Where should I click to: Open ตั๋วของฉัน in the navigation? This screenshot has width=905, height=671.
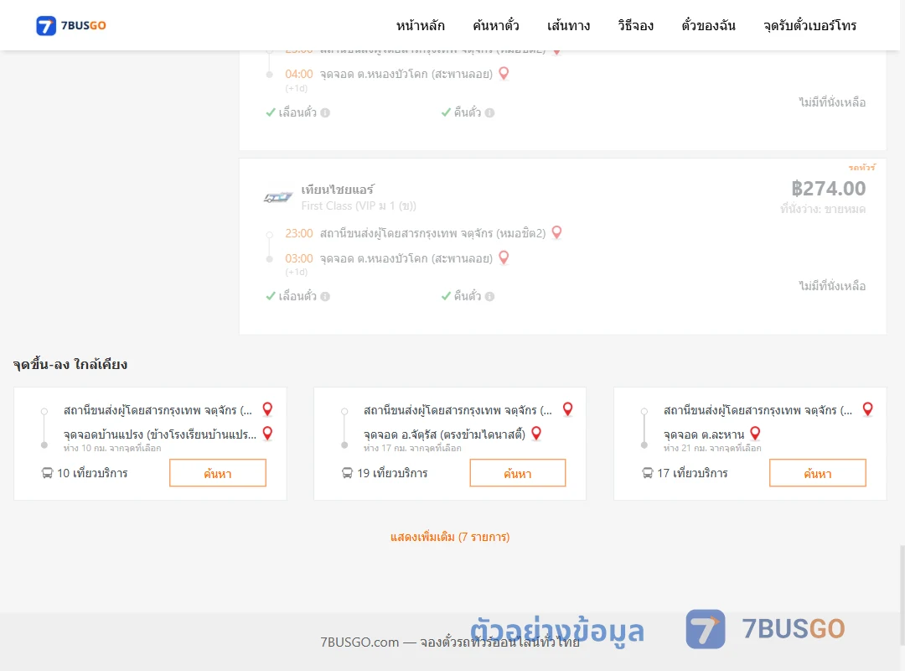[x=708, y=25]
